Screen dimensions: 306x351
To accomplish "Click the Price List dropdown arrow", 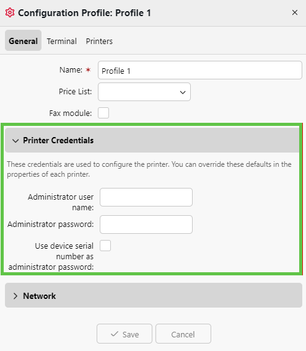I will coord(183,92).
